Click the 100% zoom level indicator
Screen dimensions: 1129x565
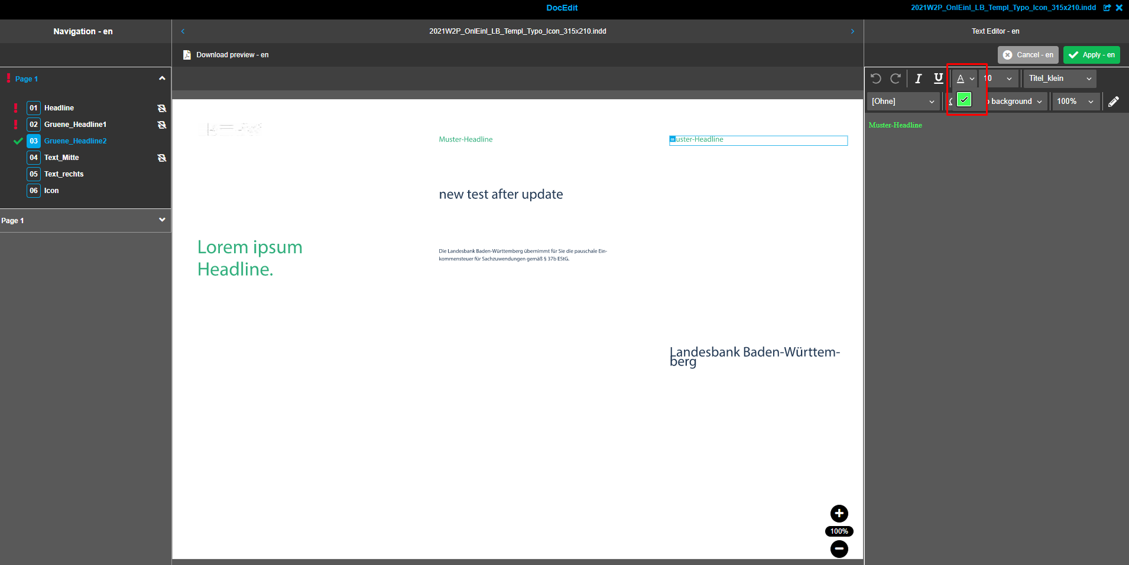[839, 531]
